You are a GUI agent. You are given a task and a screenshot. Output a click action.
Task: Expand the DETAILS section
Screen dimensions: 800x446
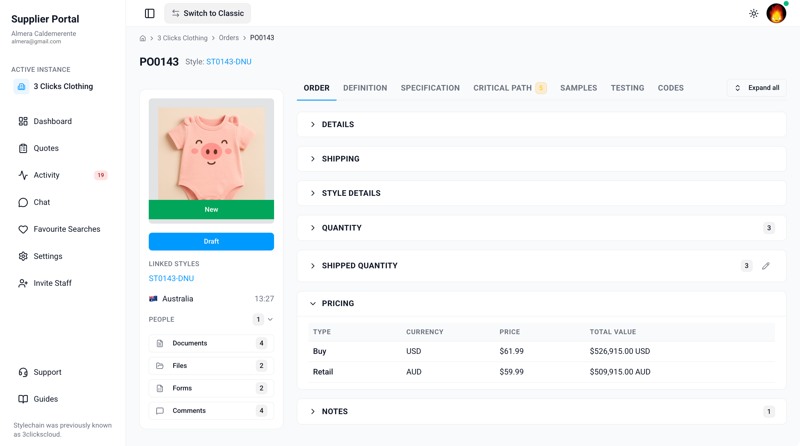click(x=541, y=124)
